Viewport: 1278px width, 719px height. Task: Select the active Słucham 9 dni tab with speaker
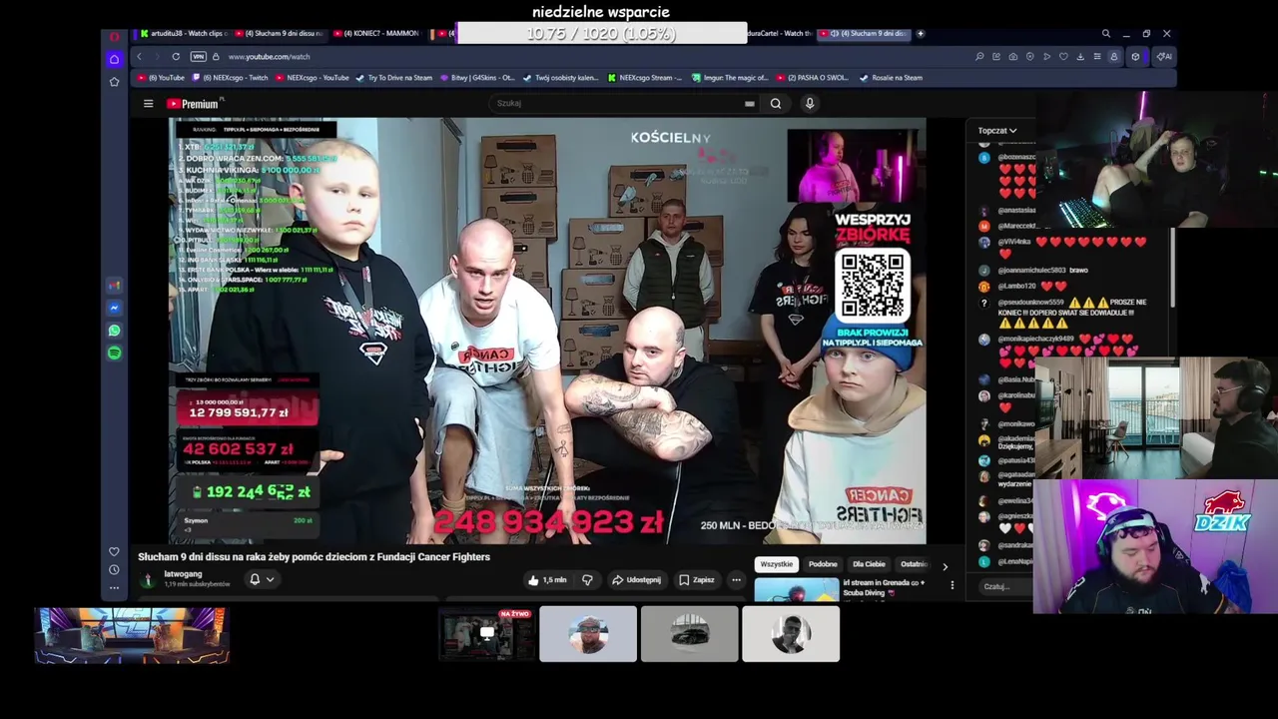click(865, 34)
